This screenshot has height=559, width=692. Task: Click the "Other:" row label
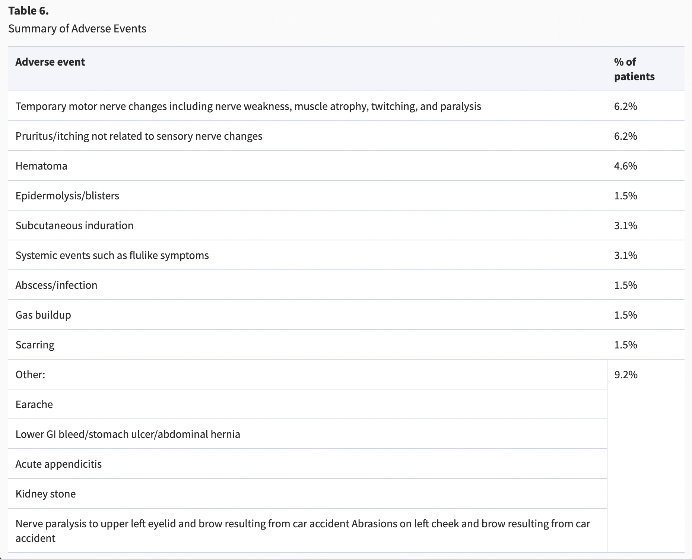point(30,375)
